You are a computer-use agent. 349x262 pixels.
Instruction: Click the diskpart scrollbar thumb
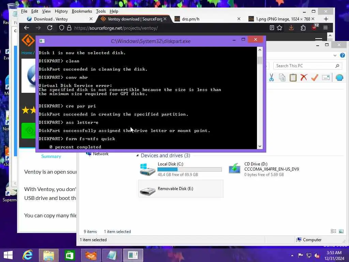coord(260,60)
